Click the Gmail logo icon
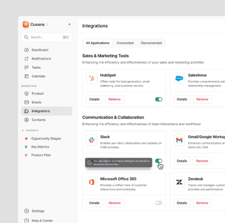The width and height of the screenshot is (225, 223). click(179, 140)
